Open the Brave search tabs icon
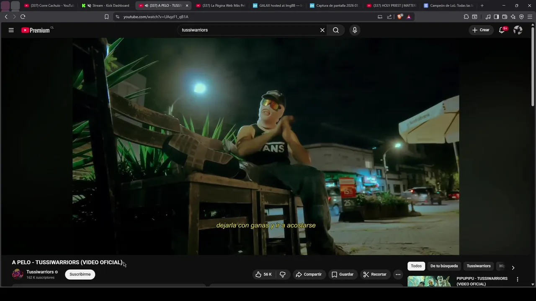The image size is (536, 301). pyautogui.click(x=474, y=17)
